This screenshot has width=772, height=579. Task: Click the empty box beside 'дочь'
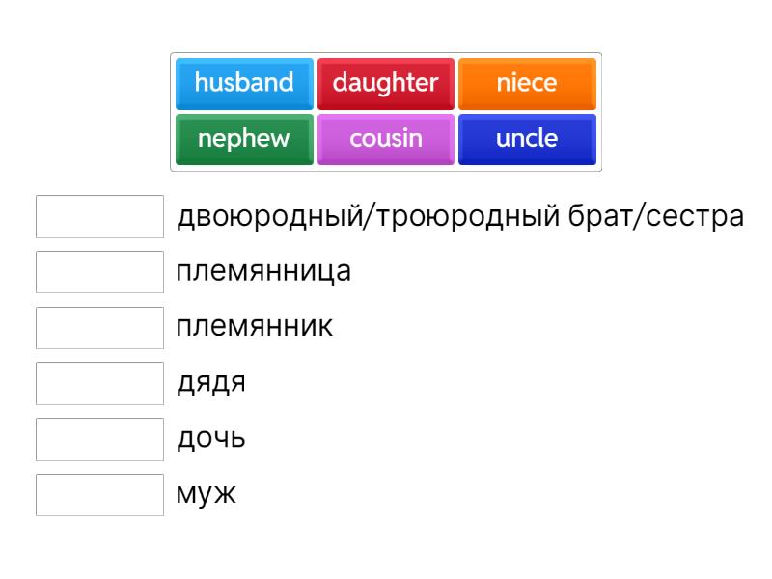pos(100,439)
